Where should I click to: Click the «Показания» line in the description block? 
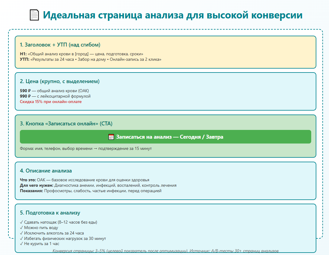[x=91, y=191]
